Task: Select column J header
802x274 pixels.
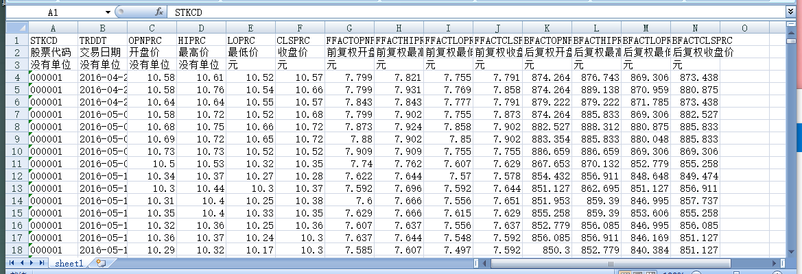Action: pyautogui.click(x=497, y=28)
